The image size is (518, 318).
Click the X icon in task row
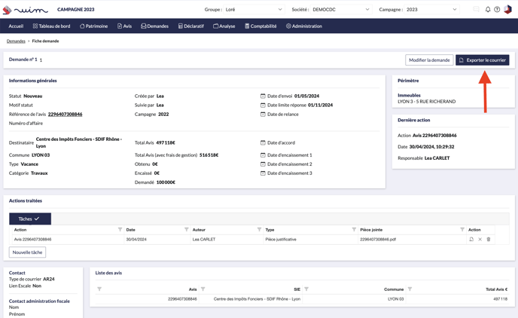point(480,240)
